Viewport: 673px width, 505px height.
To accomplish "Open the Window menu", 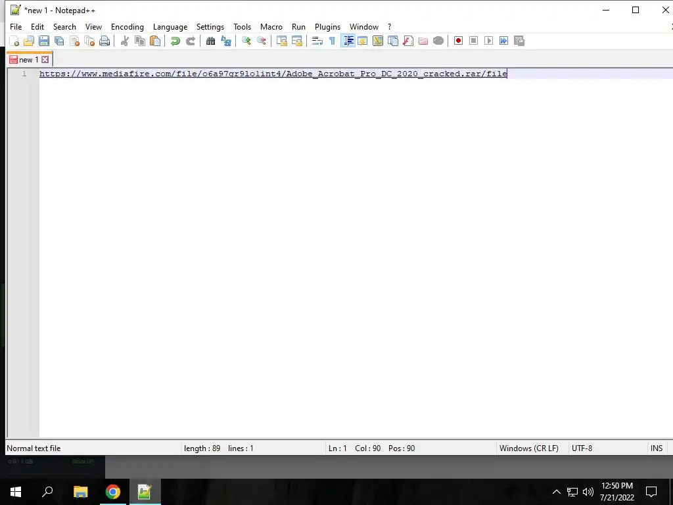I will coord(364,26).
